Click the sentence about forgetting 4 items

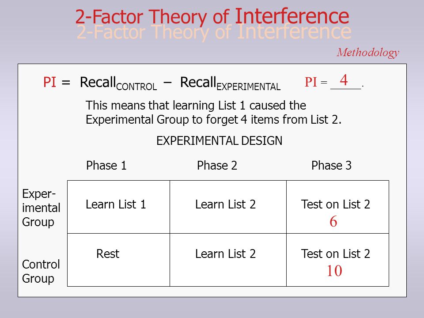[x=213, y=113]
